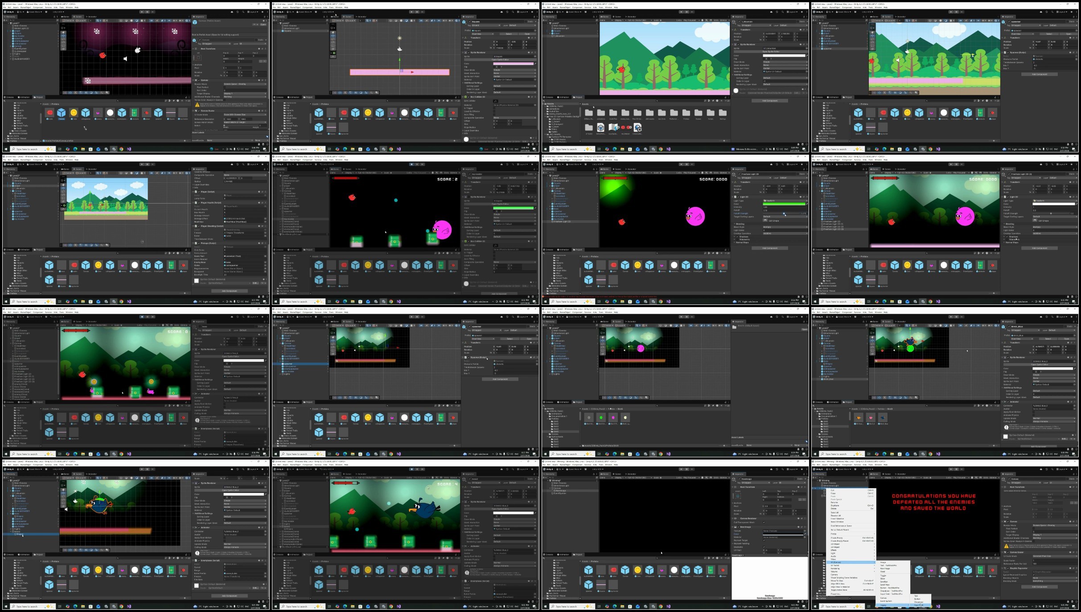Click the eyedropper beside 1_Mountain's Color field
The image size is (1081, 612).
click(807, 56)
